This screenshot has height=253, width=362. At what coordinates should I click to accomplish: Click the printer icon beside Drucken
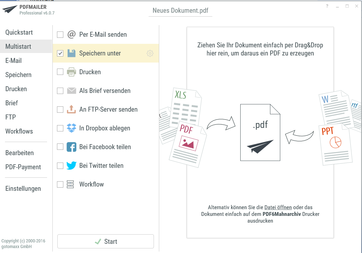pyautogui.click(x=71, y=72)
